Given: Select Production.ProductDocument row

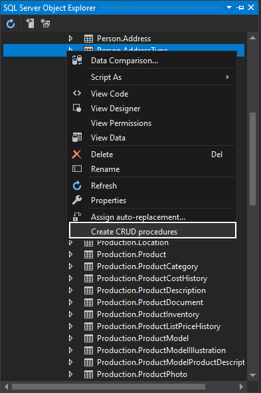Looking at the screenshot, I should tap(124, 302).
